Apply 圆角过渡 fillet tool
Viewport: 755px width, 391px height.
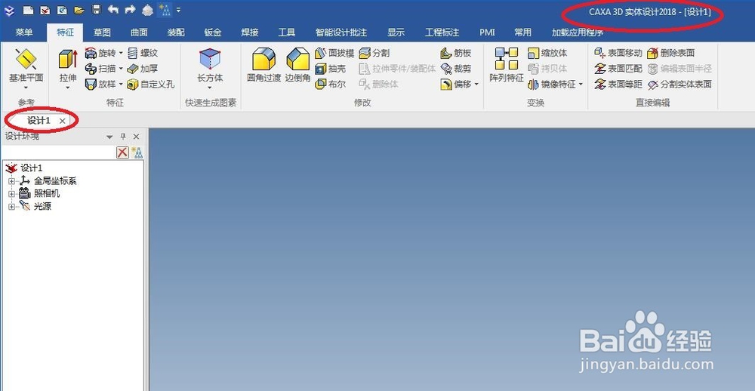tap(263, 66)
